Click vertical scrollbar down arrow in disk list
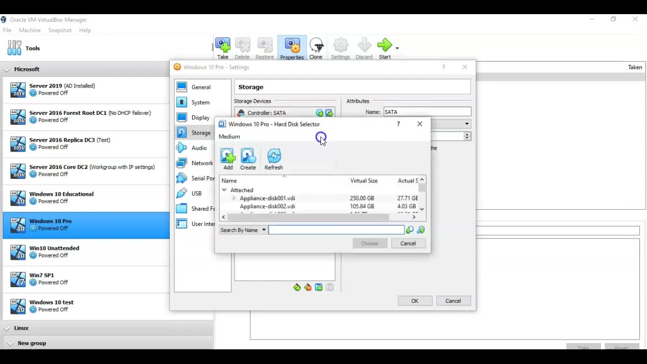Viewport: 647px width, 364px height. tap(422, 209)
